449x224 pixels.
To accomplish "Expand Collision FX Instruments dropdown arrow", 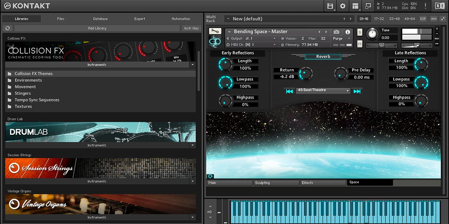I will tap(193, 65).
